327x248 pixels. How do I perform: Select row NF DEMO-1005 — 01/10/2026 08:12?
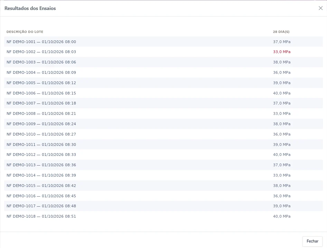coord(163,83)
